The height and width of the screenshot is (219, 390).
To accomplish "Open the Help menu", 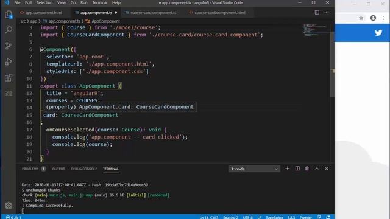I will click(x=116, y=2).
